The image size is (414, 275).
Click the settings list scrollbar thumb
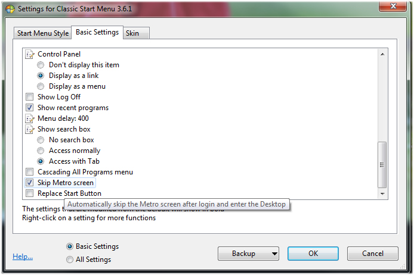[x=382, y=165]
